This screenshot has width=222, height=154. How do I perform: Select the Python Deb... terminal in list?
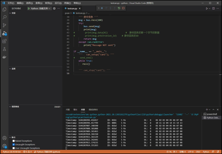[x=212, y=118]
